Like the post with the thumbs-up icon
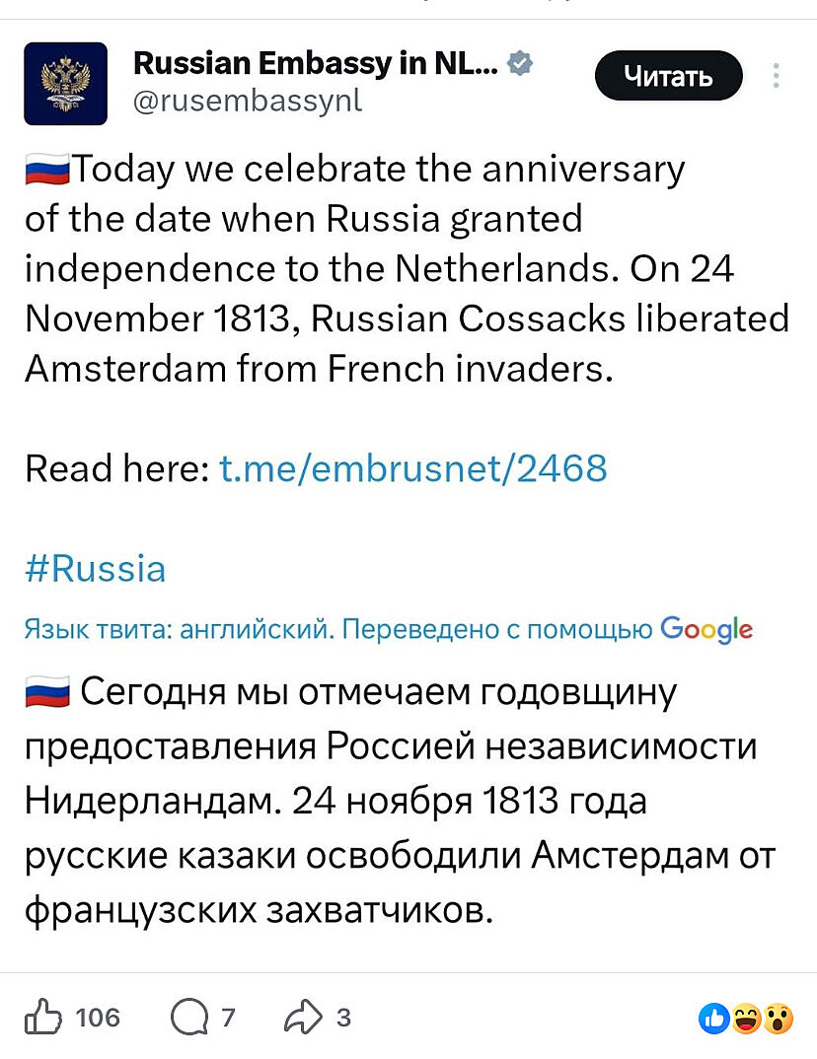 click(x=42, y=1017)
